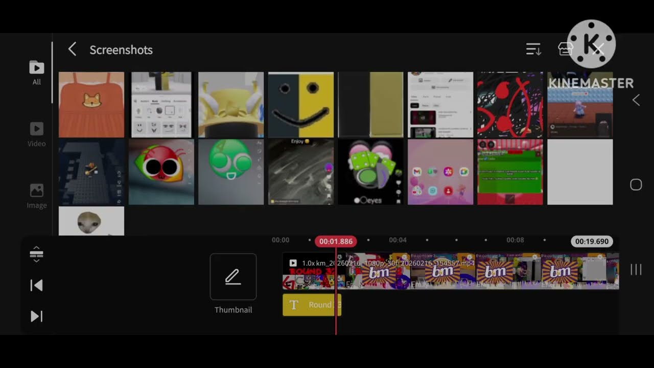654x368 pixels.
Task: Choose the black and olive rectangle screenshot
Action: pyautogui.click(x=370, y=105)
